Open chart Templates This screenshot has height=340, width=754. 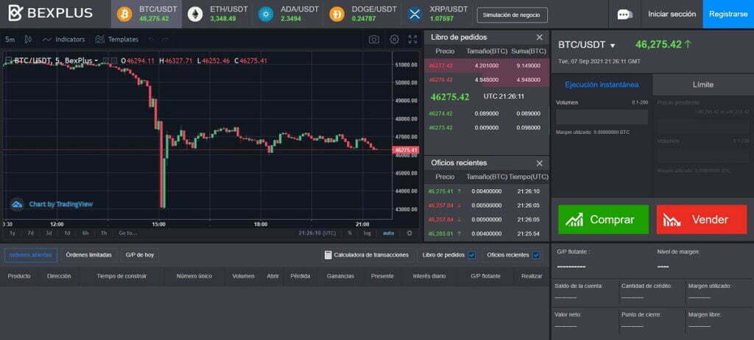(x=116, y=40)
